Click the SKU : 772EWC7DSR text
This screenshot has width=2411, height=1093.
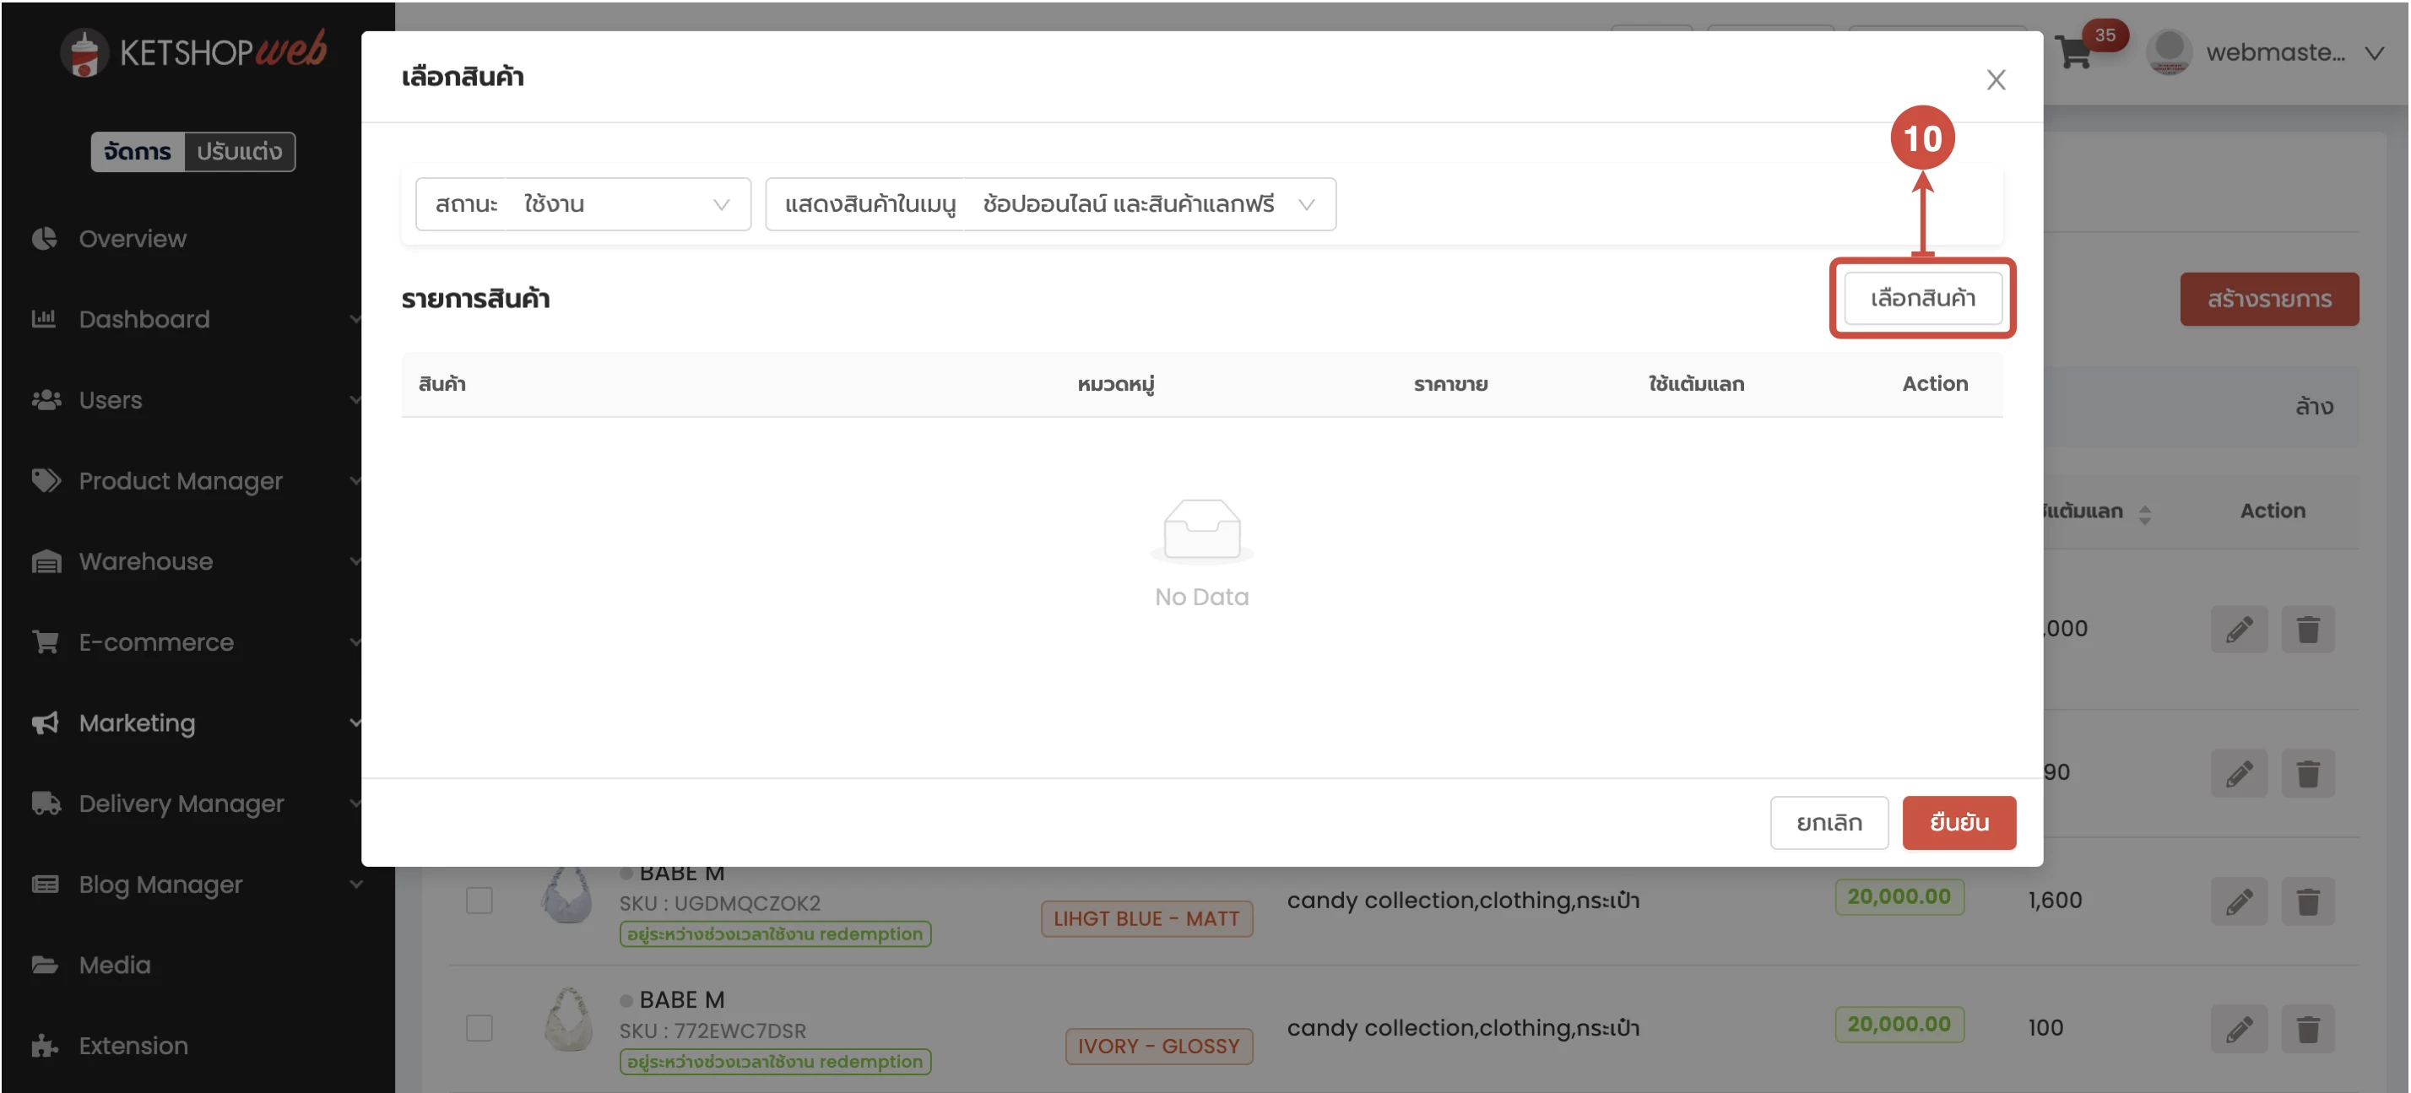click(x=712, y=1031)
